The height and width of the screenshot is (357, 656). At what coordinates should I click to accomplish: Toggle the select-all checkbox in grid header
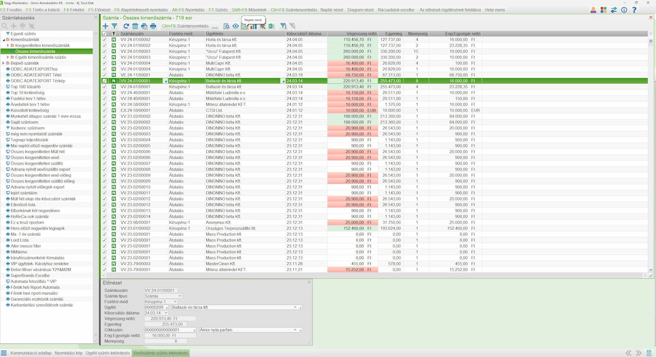(x=105, y=33)
